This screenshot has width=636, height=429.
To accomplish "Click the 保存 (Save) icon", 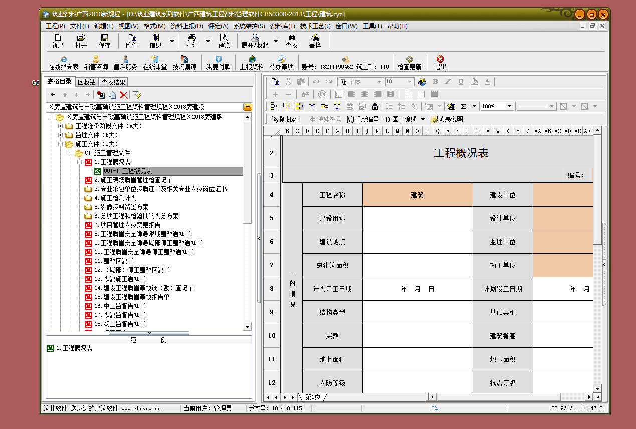I will (x=104, y=41).
